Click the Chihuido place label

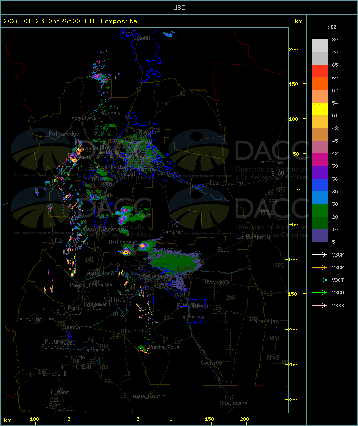[x=72, y=357]
